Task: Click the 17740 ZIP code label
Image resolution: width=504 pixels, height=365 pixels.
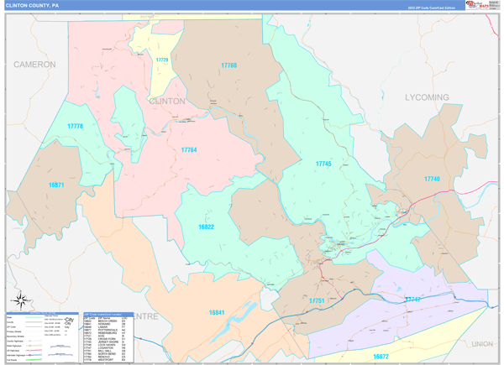Action: (x=432, y=179)
